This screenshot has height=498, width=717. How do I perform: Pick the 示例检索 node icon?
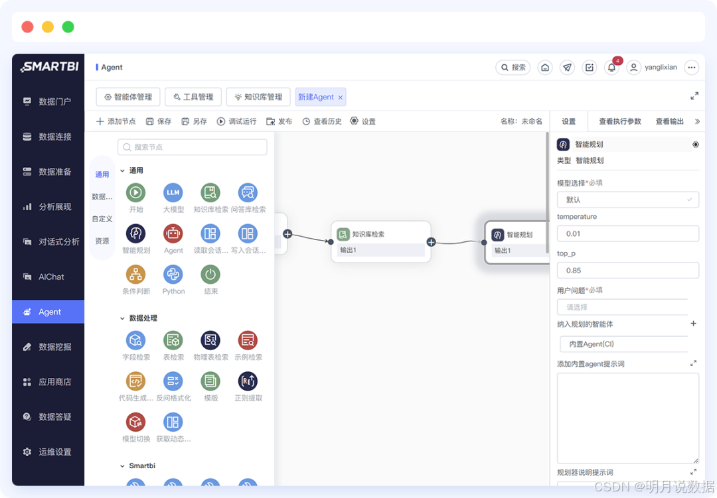[248, 340]
